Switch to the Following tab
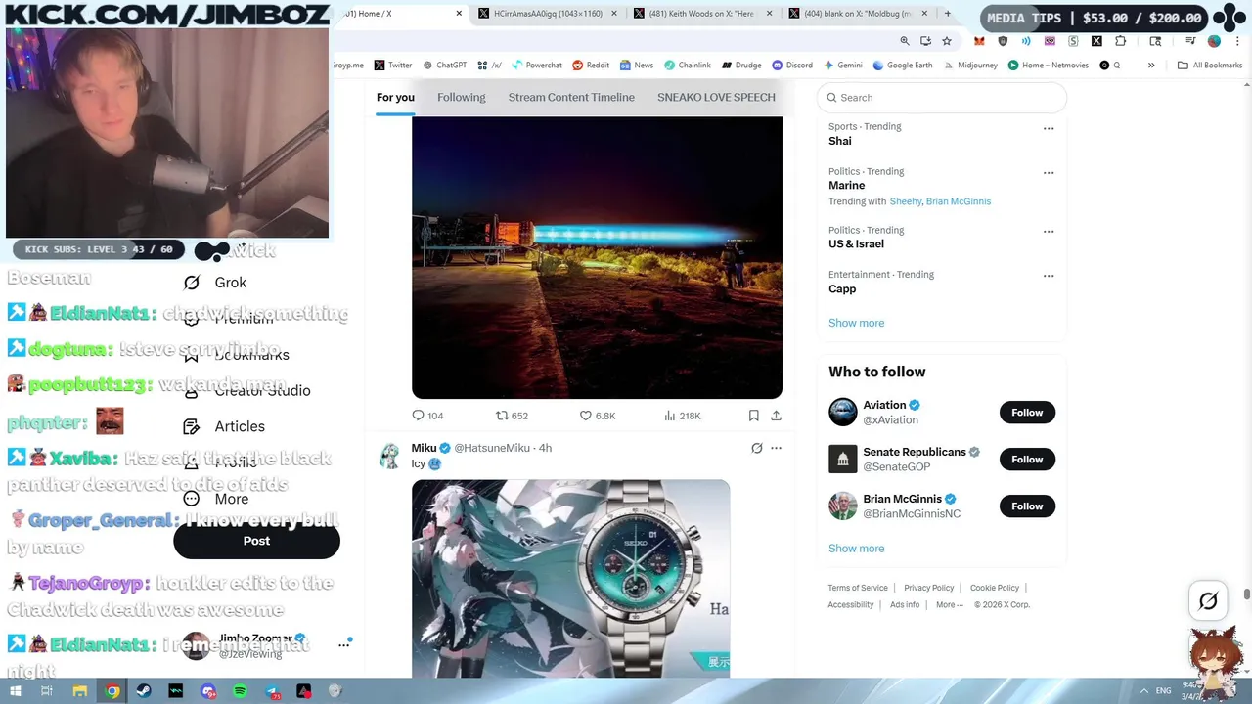 click(461, 97)
